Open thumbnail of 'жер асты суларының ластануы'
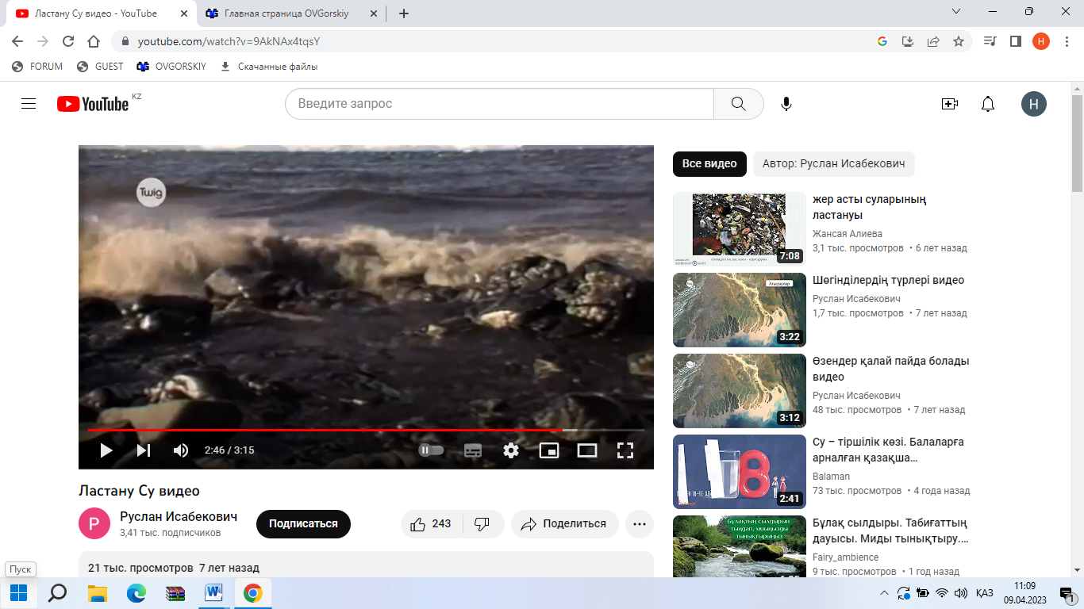1084x609 pixels. click(x=740, y=229)
